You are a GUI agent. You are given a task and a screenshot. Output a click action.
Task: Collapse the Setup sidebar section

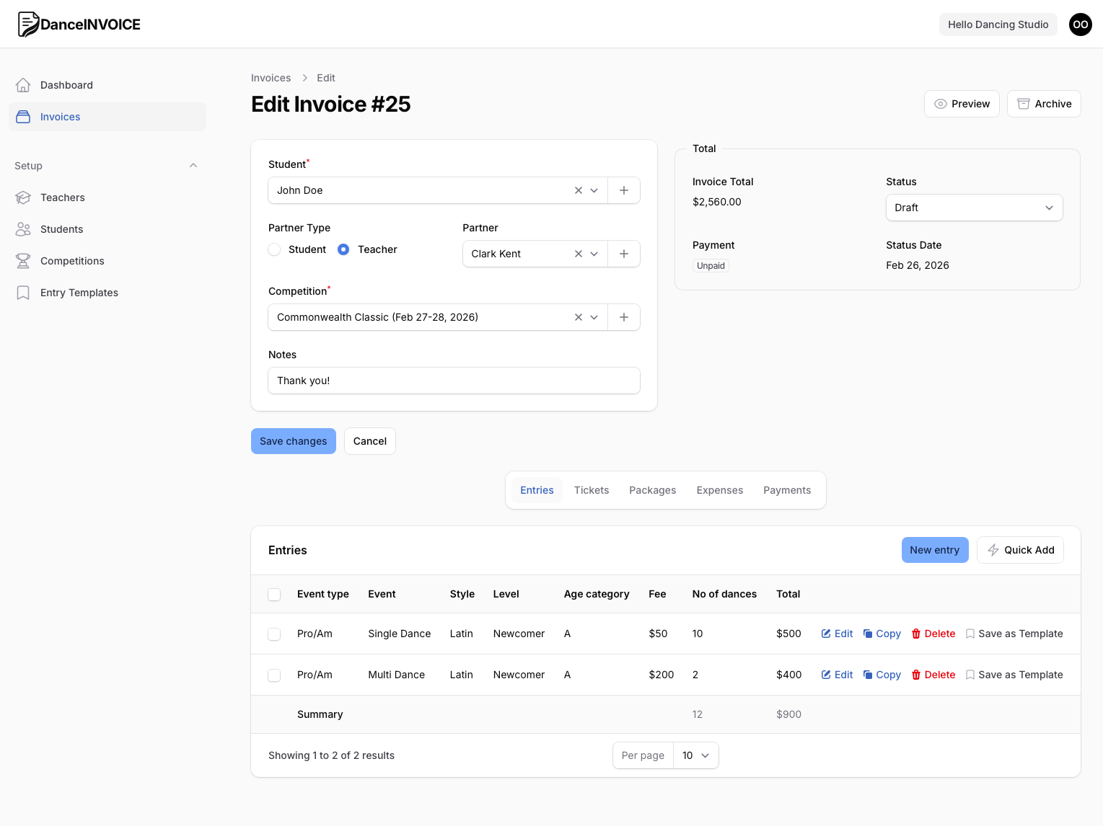point(193,166)
